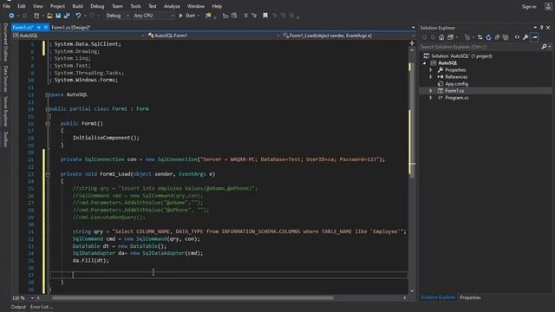Open the Toolbox side tab

pyautogui.click(x=5, y=139)
